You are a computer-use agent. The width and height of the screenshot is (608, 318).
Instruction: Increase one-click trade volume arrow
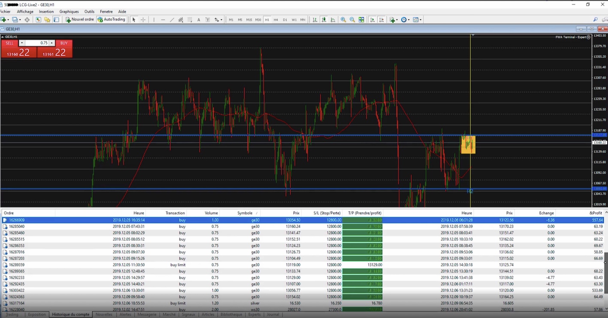point(51,43)
